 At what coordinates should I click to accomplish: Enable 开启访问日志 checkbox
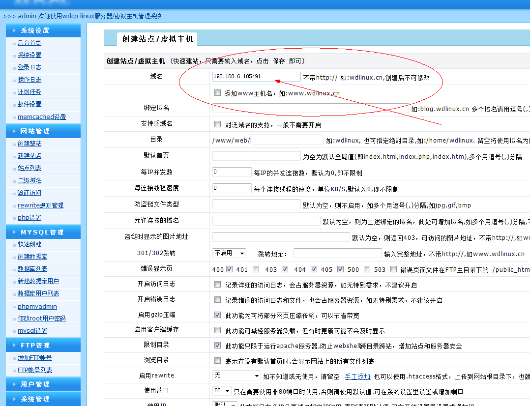(x=217, y=285)
